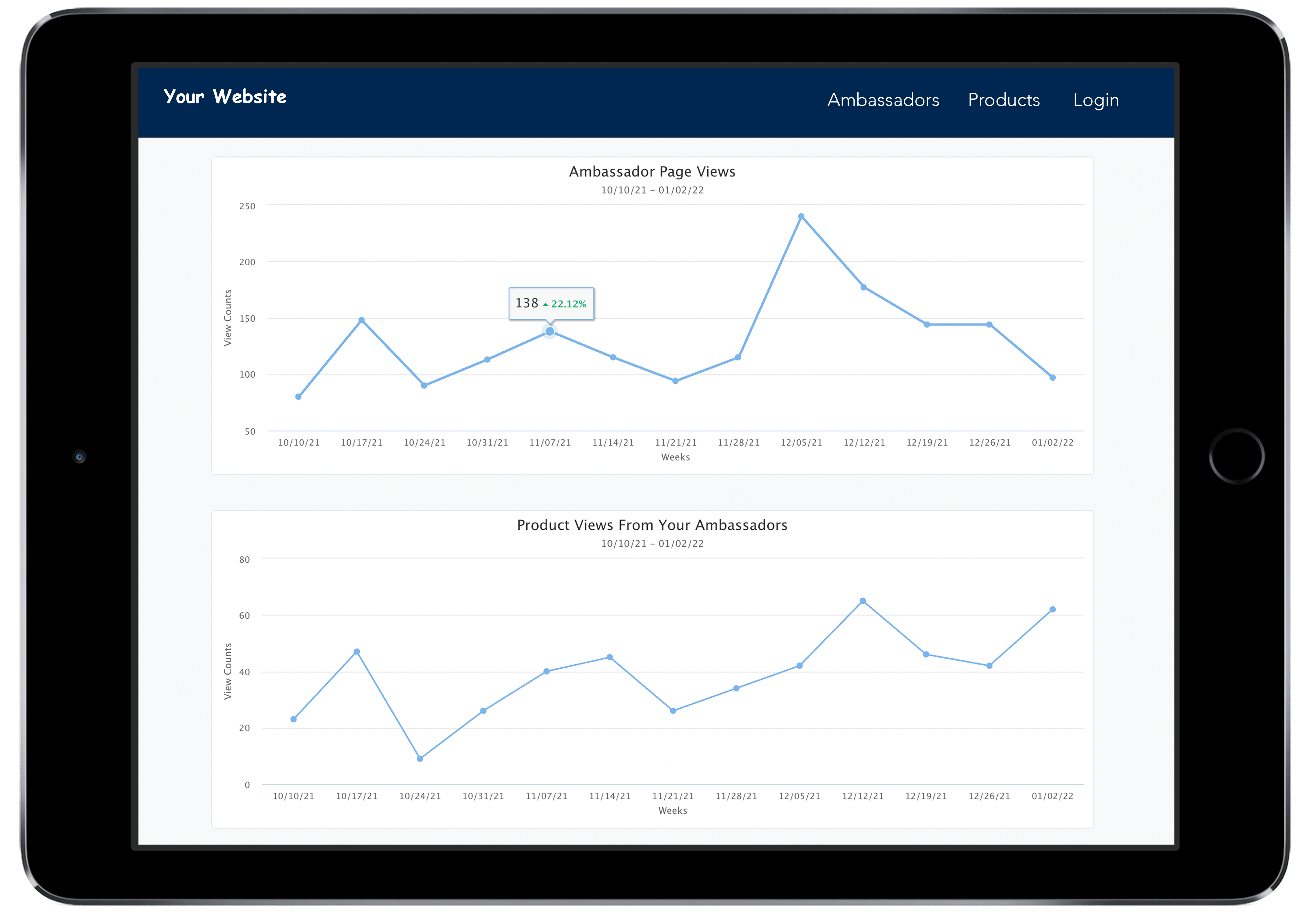
Task: Click the Product Views From Your Ambassadors title
Action: [x=652, y=525]
